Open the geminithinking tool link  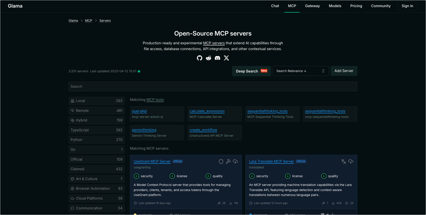coord(144,130)
